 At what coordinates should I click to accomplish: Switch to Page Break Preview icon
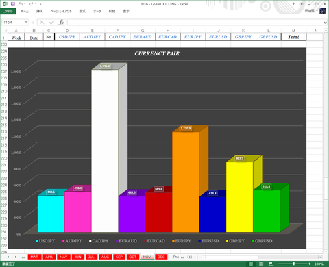coord(271,264)
